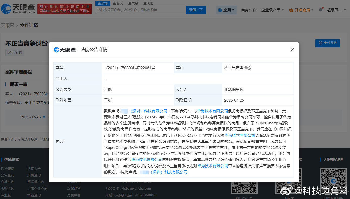The height and width of the screenshot is (199, 350).
Task: Open 华为技术有限公司 link before 的合法权益
Action: [x=240, y=135]
